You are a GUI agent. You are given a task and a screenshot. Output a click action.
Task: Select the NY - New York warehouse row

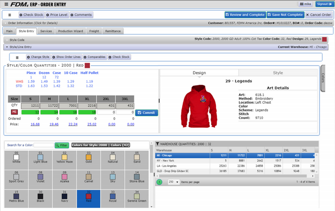tap(235, 160)
